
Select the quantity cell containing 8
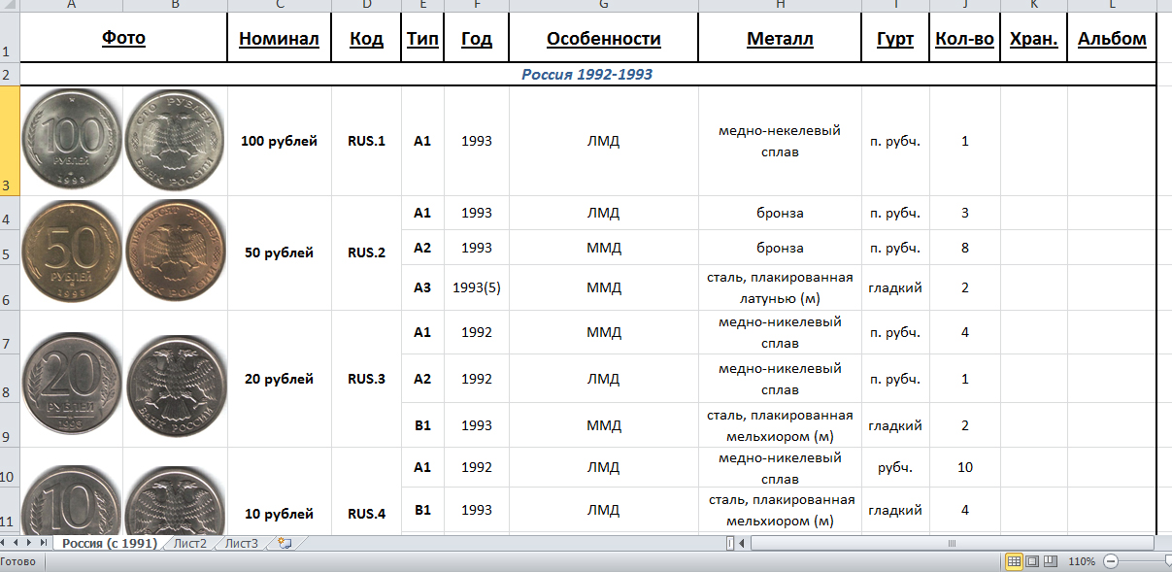[x=965, y=248]
